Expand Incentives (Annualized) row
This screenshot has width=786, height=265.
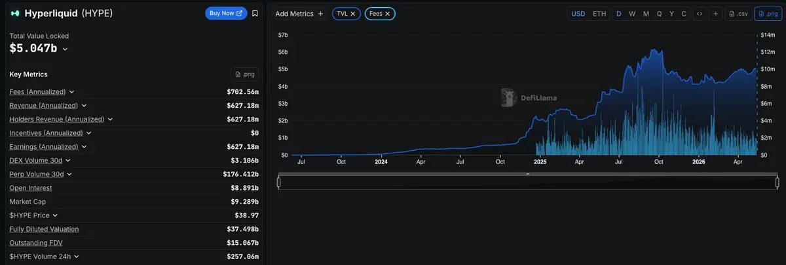pos(88,133)
